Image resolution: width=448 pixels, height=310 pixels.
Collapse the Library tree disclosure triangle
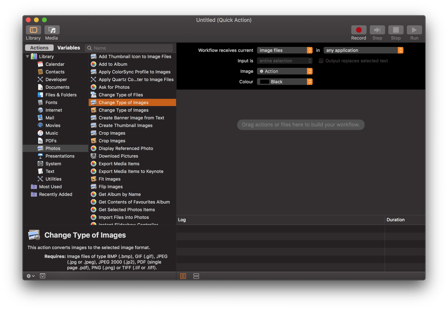click(27, 56)
